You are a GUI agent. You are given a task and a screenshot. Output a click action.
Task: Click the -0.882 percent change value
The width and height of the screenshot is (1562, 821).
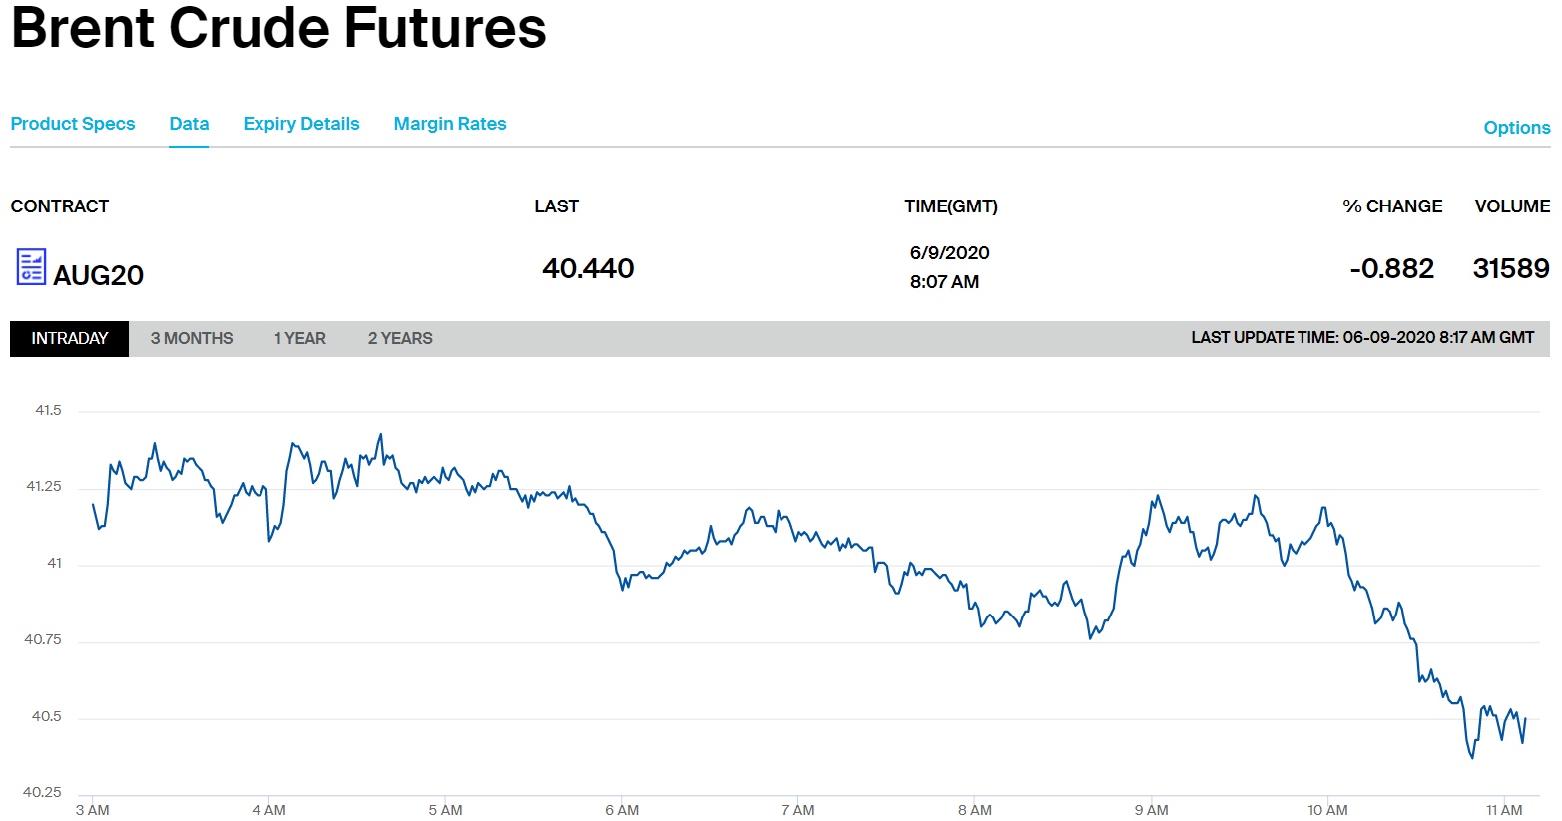pyautogui.click(x=1391, y=269)
